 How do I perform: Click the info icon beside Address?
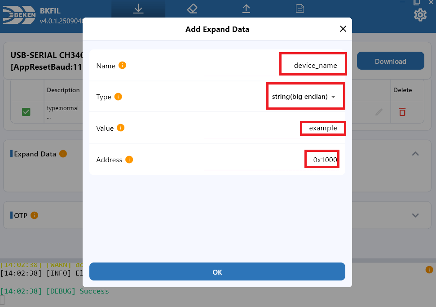coord(129,160)
